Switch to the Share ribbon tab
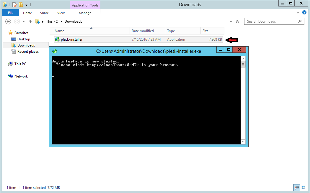Screen dimensions: 310x193 click(x=44, y=13)
